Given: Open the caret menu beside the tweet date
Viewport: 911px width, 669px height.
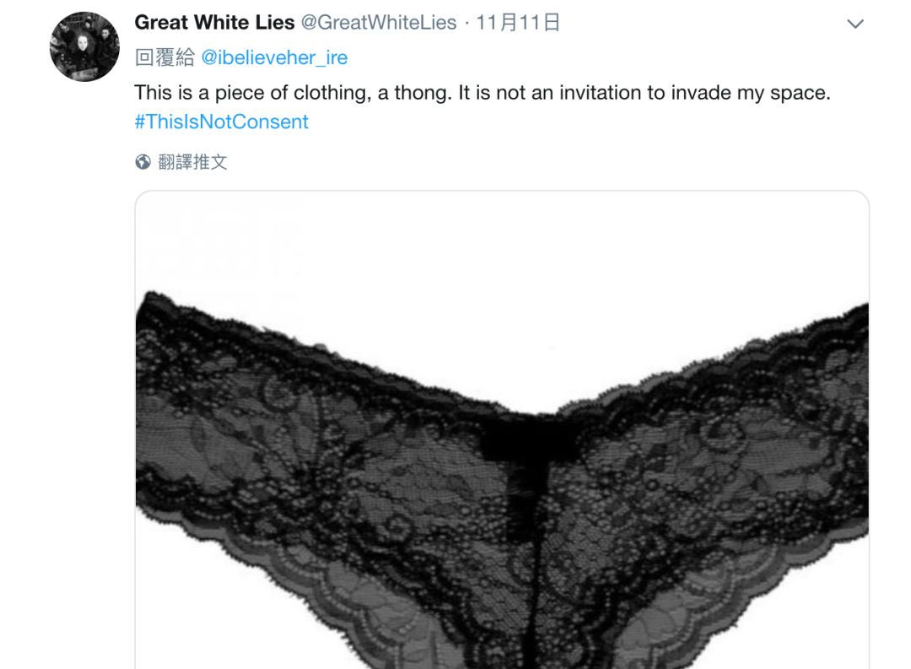Looking at the screenshot, I should tap(855, 24).
